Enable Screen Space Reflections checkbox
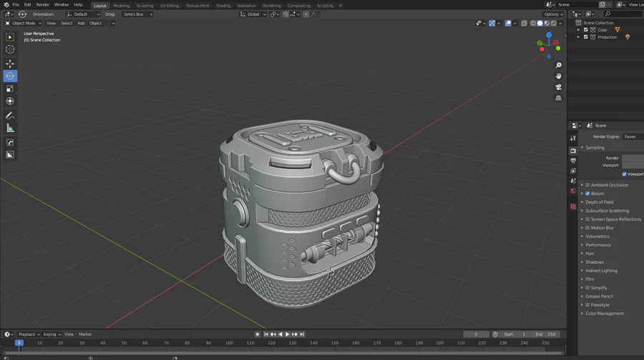644x360 pixels. coord(587,219)
